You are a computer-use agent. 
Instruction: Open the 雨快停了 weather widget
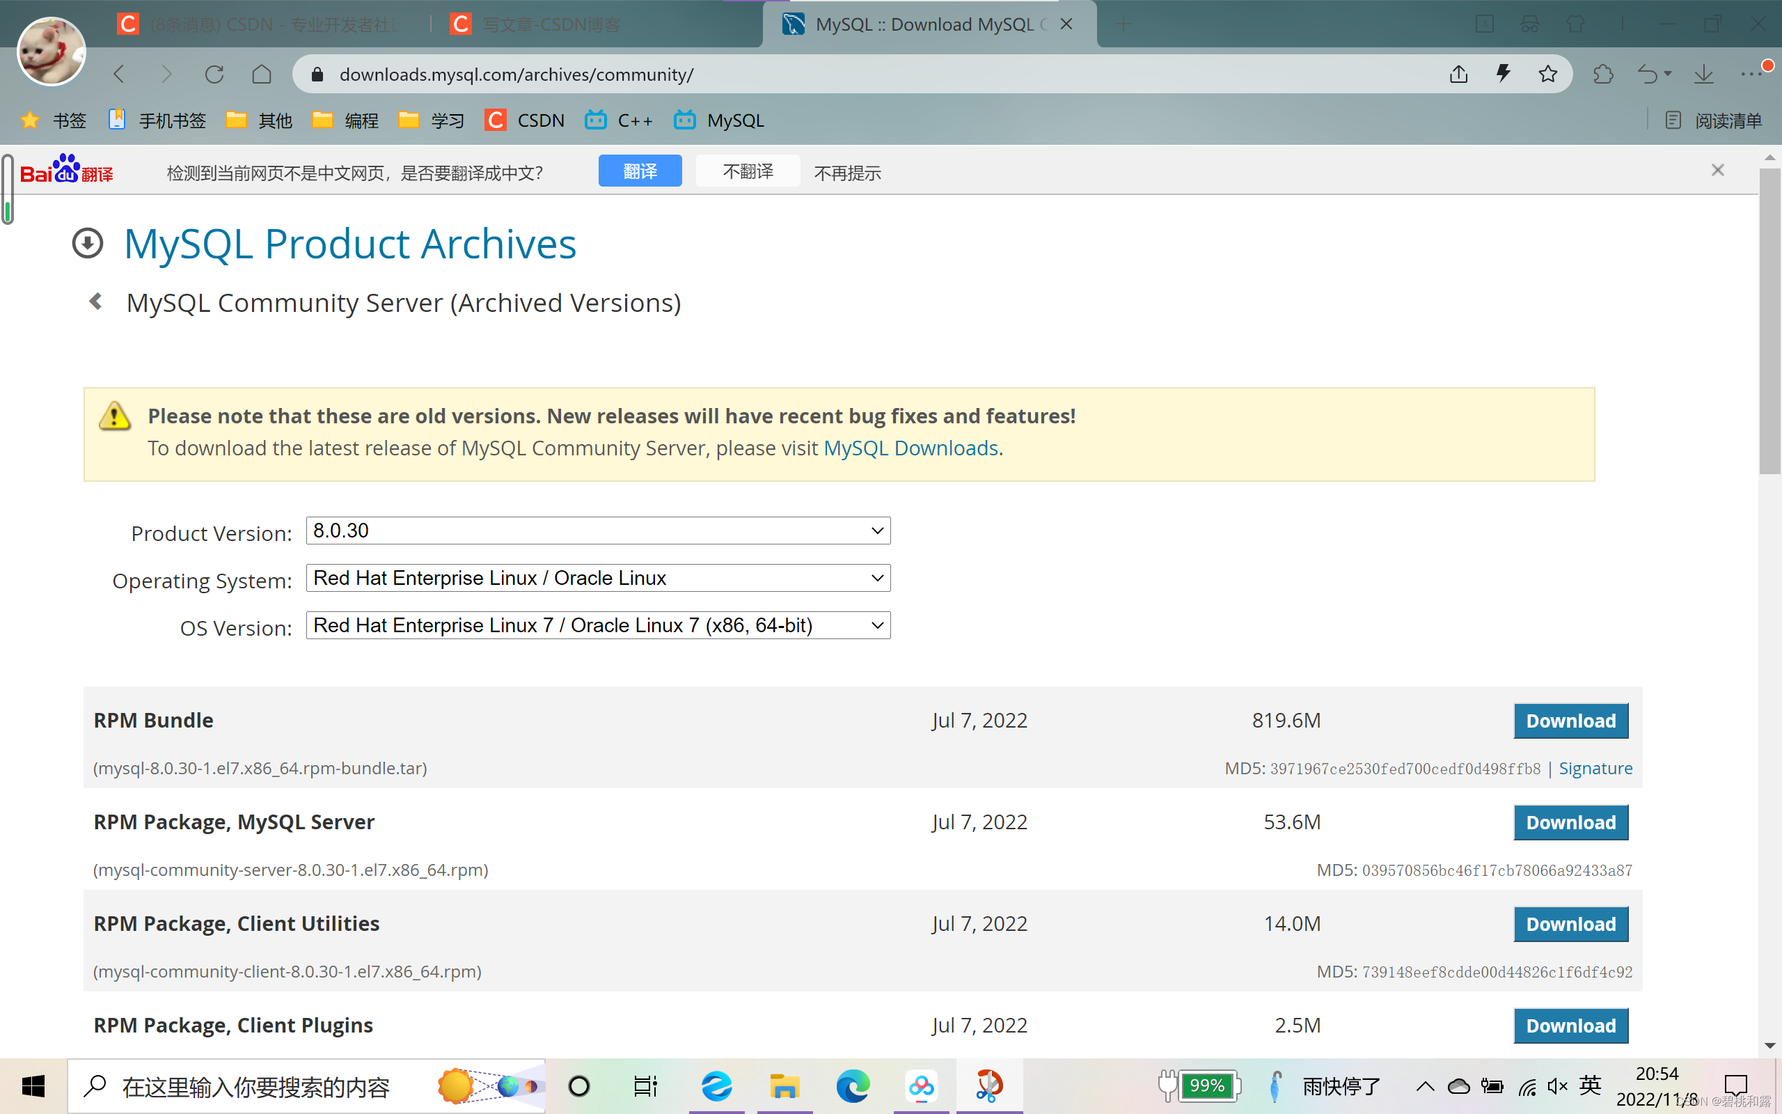pyautogui.click(x=1325, y=1086)
